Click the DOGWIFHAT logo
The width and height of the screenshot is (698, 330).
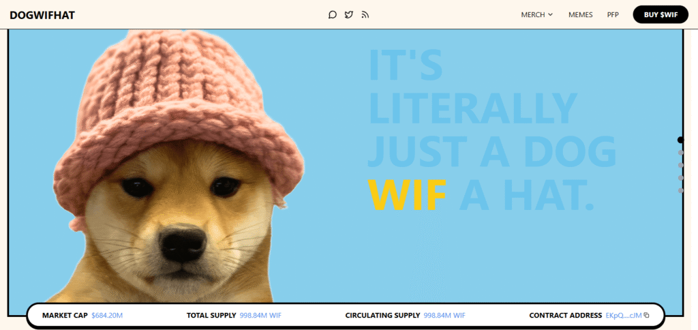coord(42,15)
